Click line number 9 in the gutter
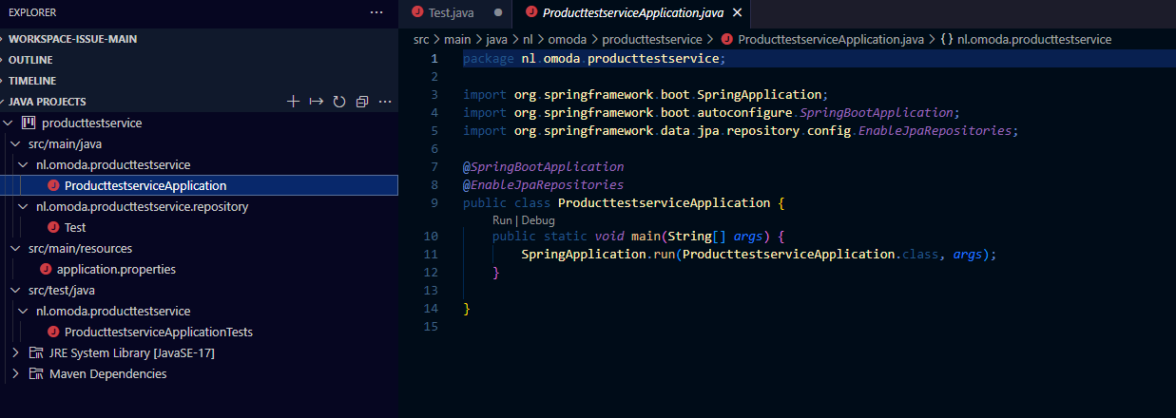1176x418 pixels. tap(434, 202)
